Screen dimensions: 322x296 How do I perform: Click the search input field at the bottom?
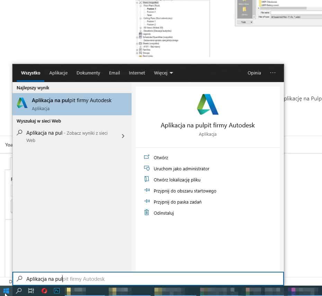104,279
